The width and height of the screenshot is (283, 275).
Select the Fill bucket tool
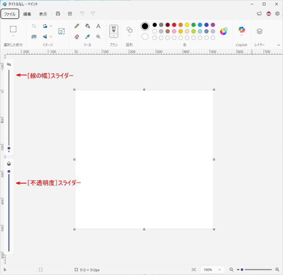[x=87, y=26]
